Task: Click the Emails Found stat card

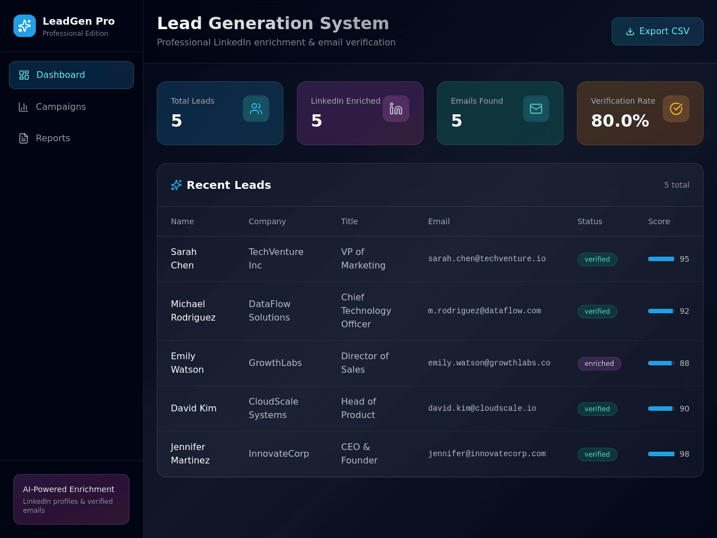Action: click(500, 113)
